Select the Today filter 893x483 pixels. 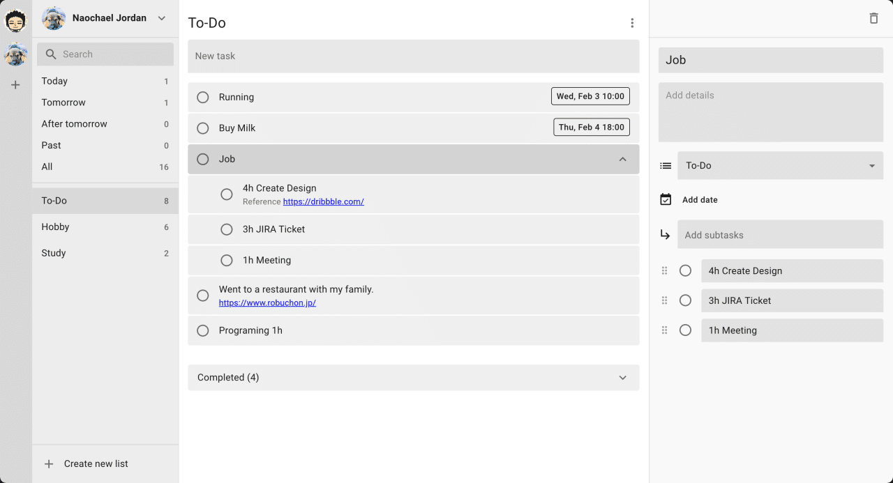click(x=105, y=81)
